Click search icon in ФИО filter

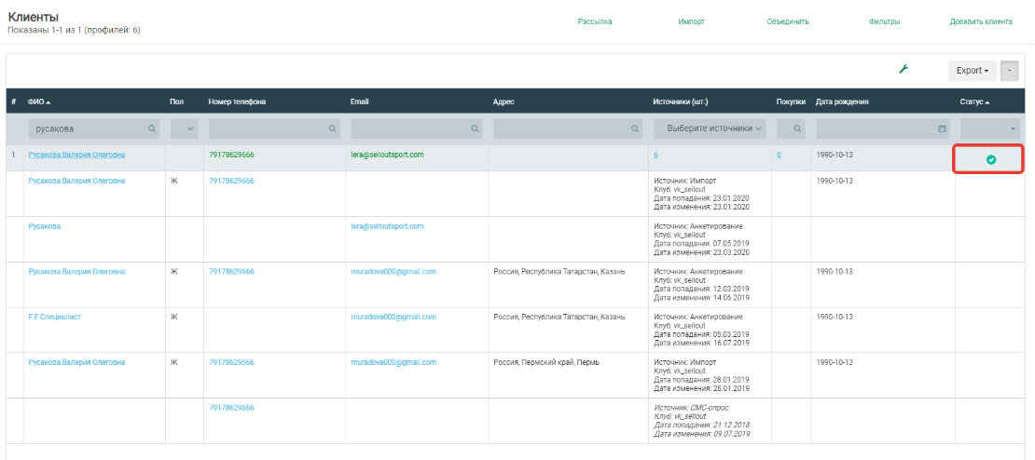point(151,129)
